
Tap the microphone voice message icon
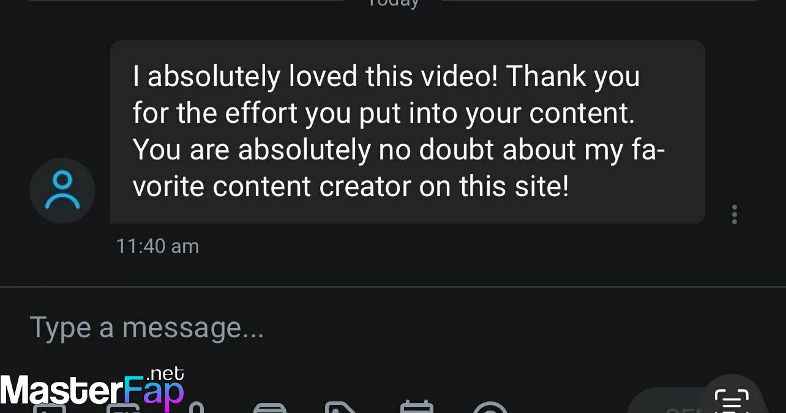[196, 408]
